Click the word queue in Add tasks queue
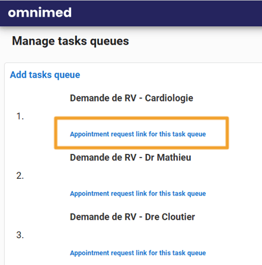The image size is (262, 265). [67, 75]
